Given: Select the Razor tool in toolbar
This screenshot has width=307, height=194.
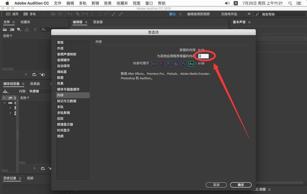Looking at the screenshot, I should [x=78, y=14].
